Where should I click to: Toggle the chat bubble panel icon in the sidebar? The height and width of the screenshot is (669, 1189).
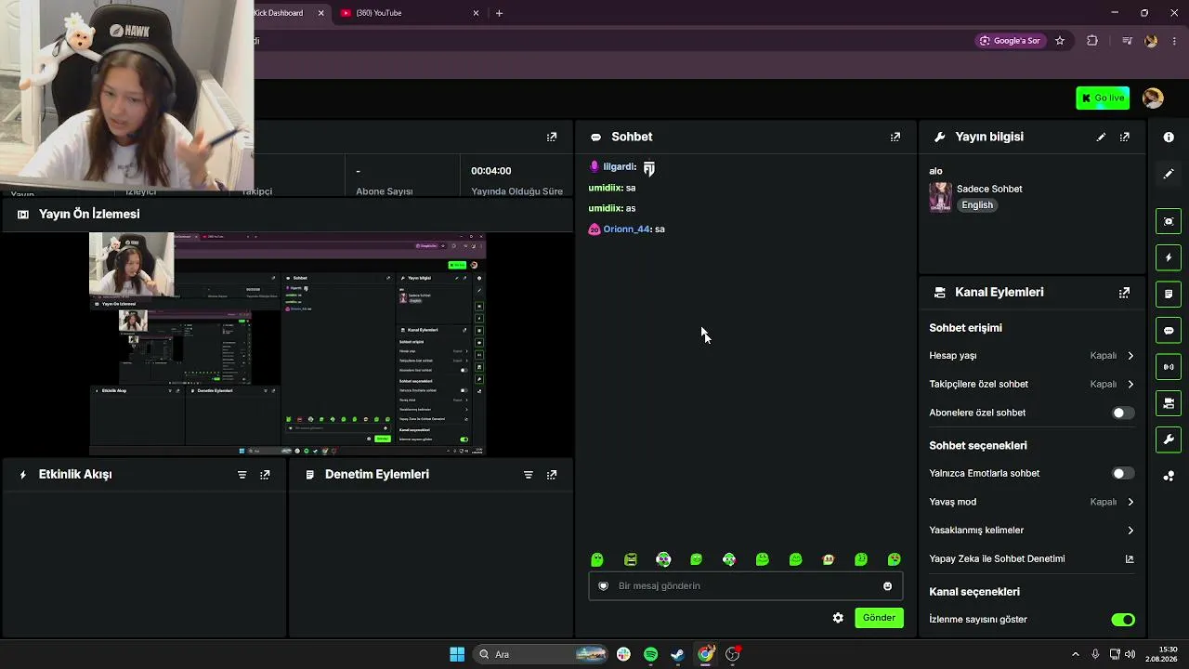pyautogui.click(x=1169, y=331)
